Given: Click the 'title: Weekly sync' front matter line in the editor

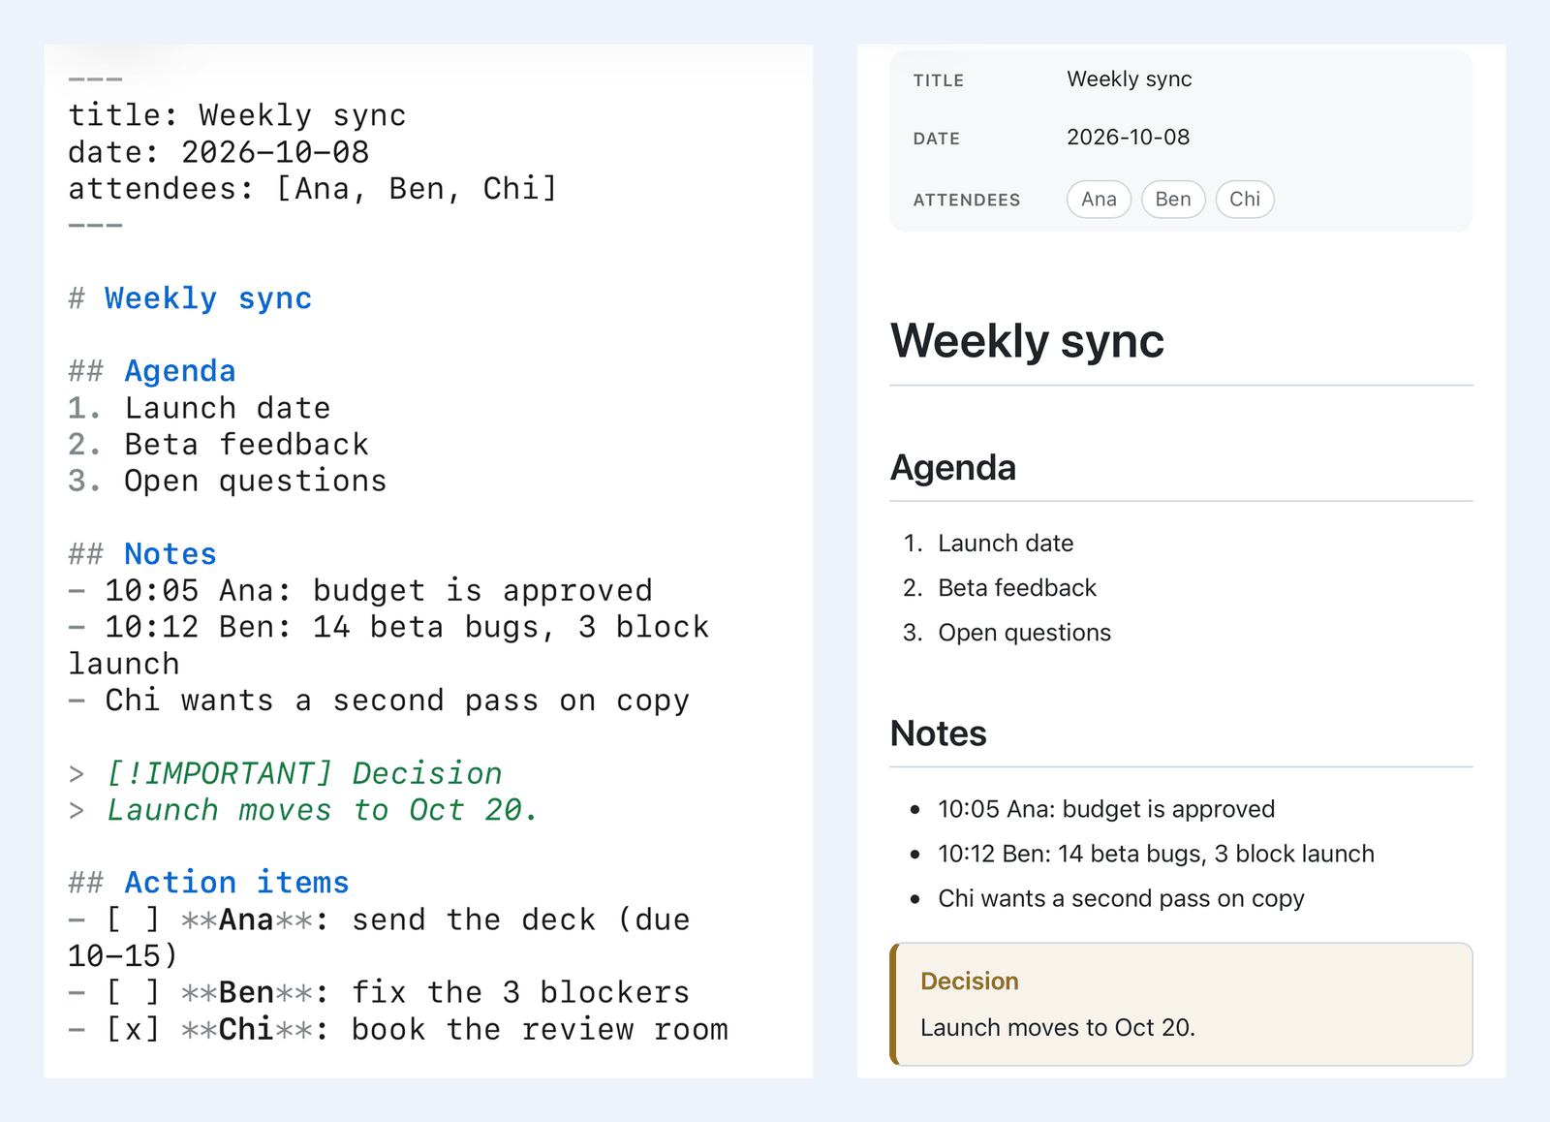Looking at the screenshot, I should click(x=237, y=115).
